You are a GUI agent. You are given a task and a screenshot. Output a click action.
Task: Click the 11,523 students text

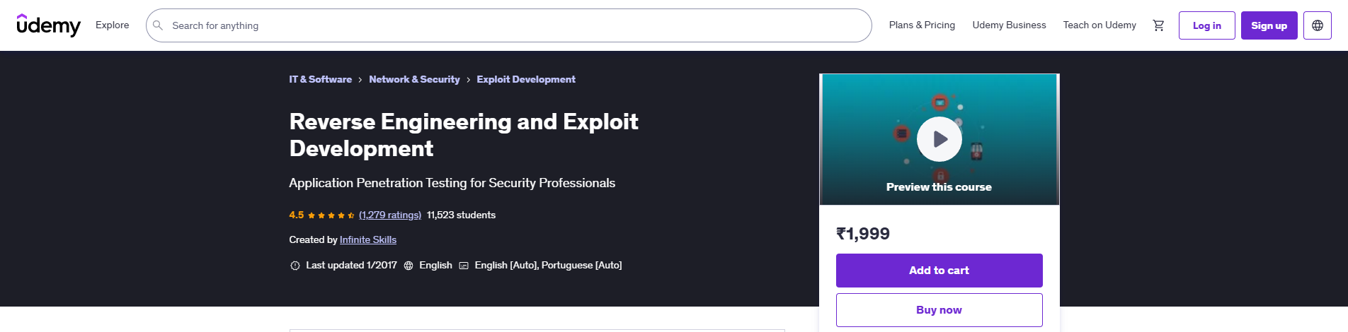pos(461,215)
